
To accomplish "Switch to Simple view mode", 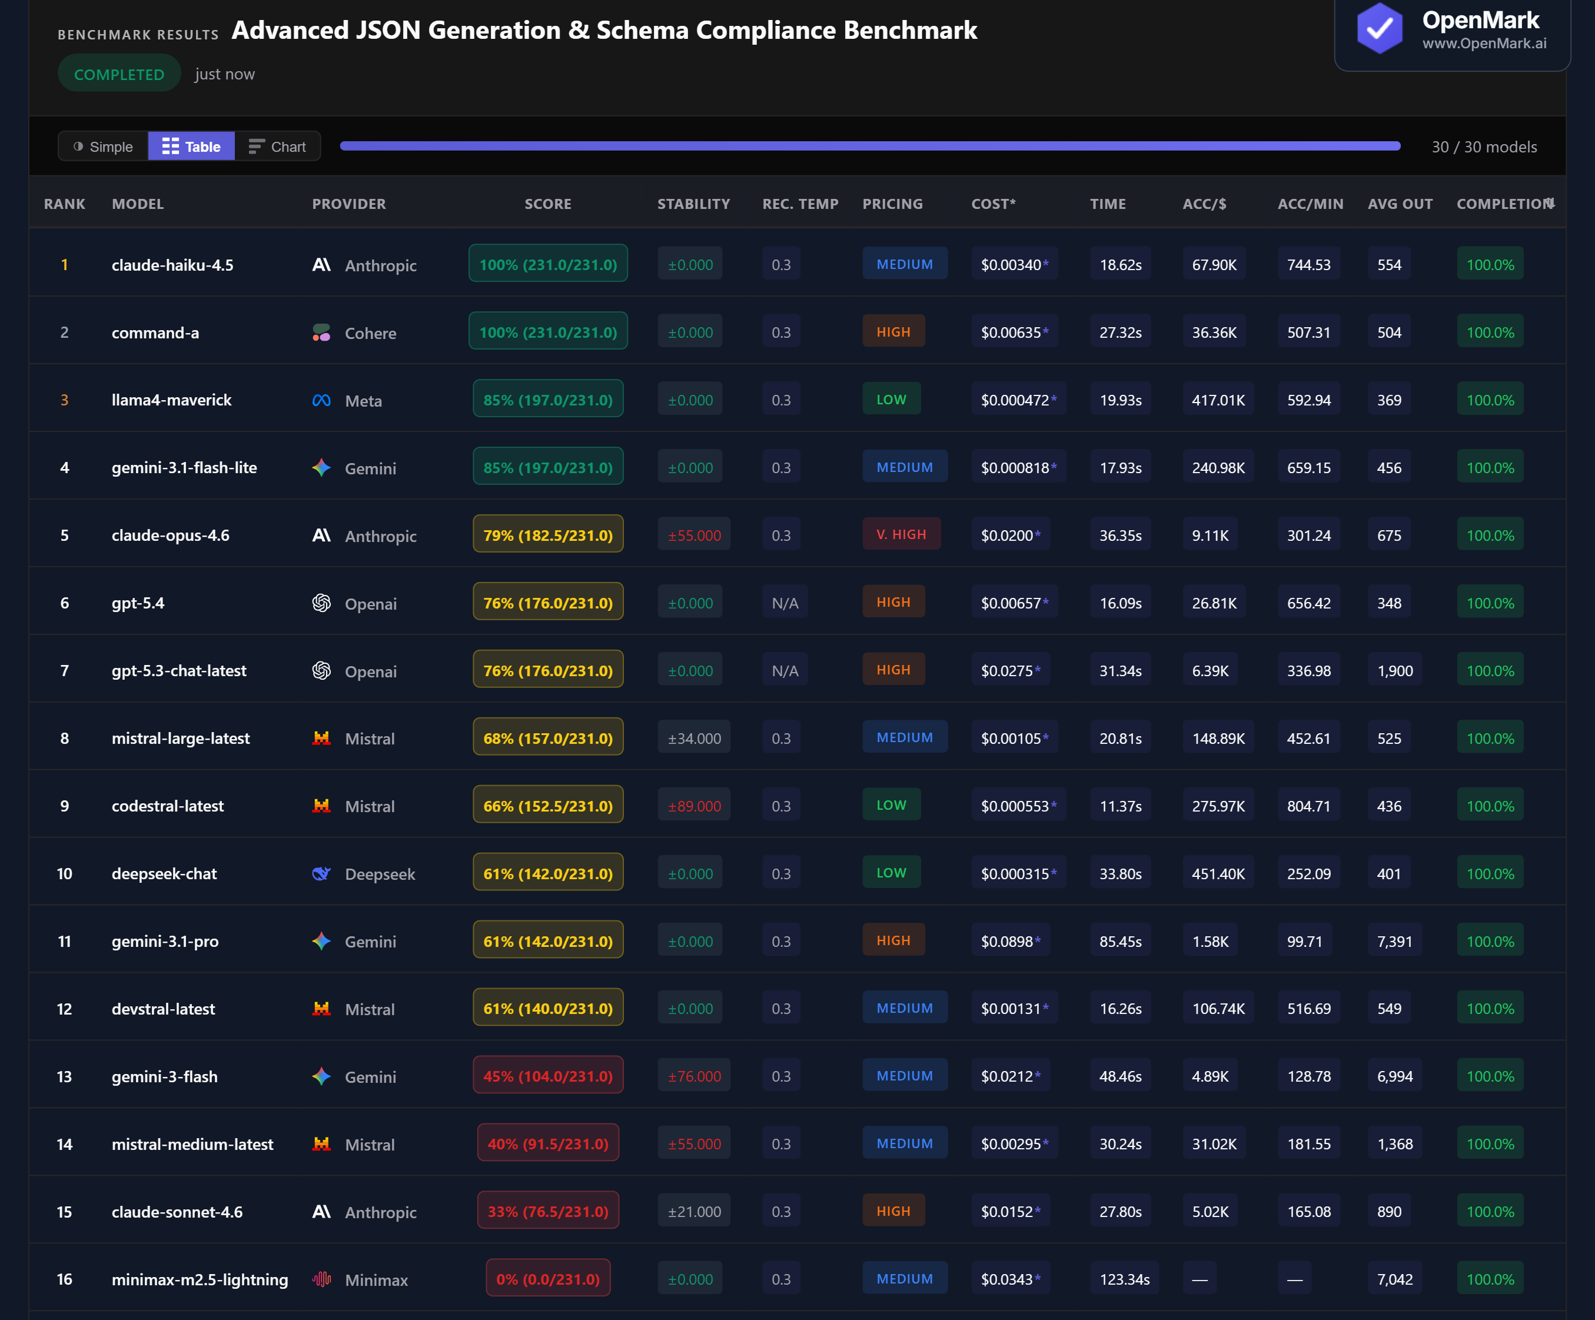I will 102,146.
